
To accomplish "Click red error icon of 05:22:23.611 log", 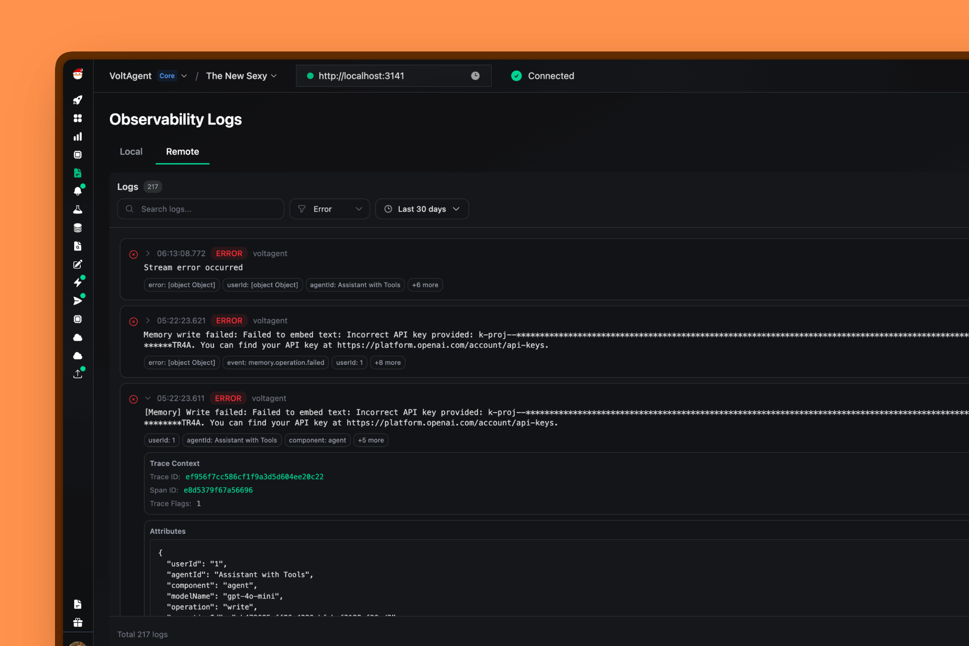I will (134, 399).
